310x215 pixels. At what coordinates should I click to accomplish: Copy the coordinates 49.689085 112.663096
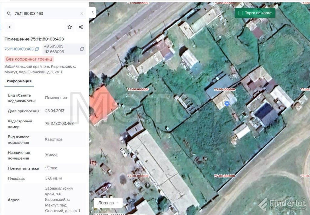click(x=82, y=49)
